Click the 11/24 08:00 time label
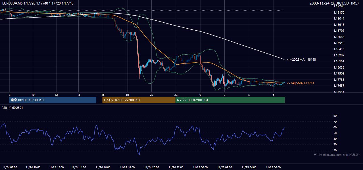The height and width of the screenshot is (170, 363). click(x=10, y=167)
